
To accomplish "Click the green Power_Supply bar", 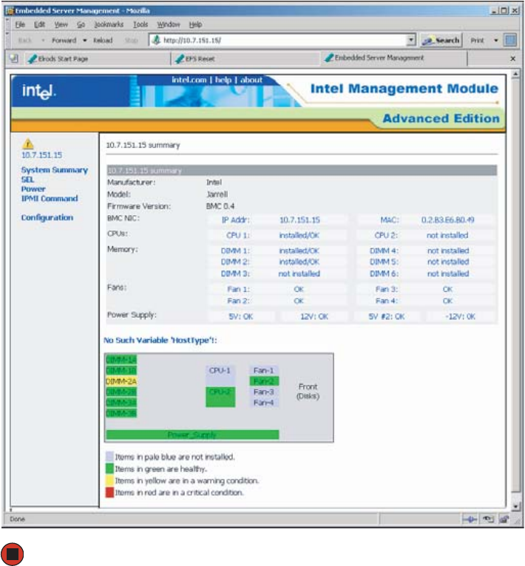I will [192, 434].
